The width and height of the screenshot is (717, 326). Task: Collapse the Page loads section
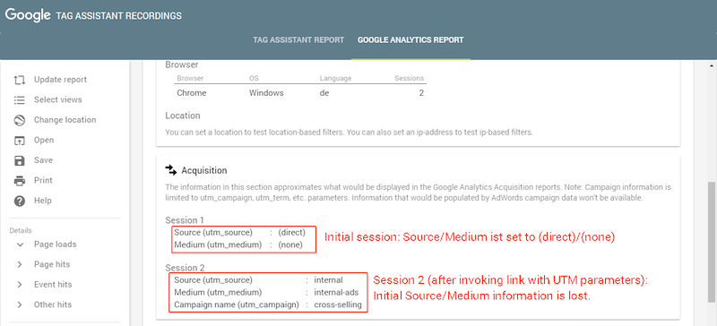click(20, 244)
